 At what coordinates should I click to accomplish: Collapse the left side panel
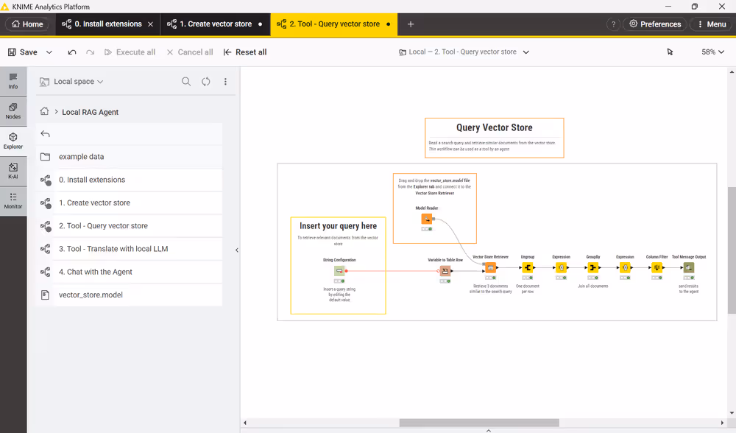point(236,250)
